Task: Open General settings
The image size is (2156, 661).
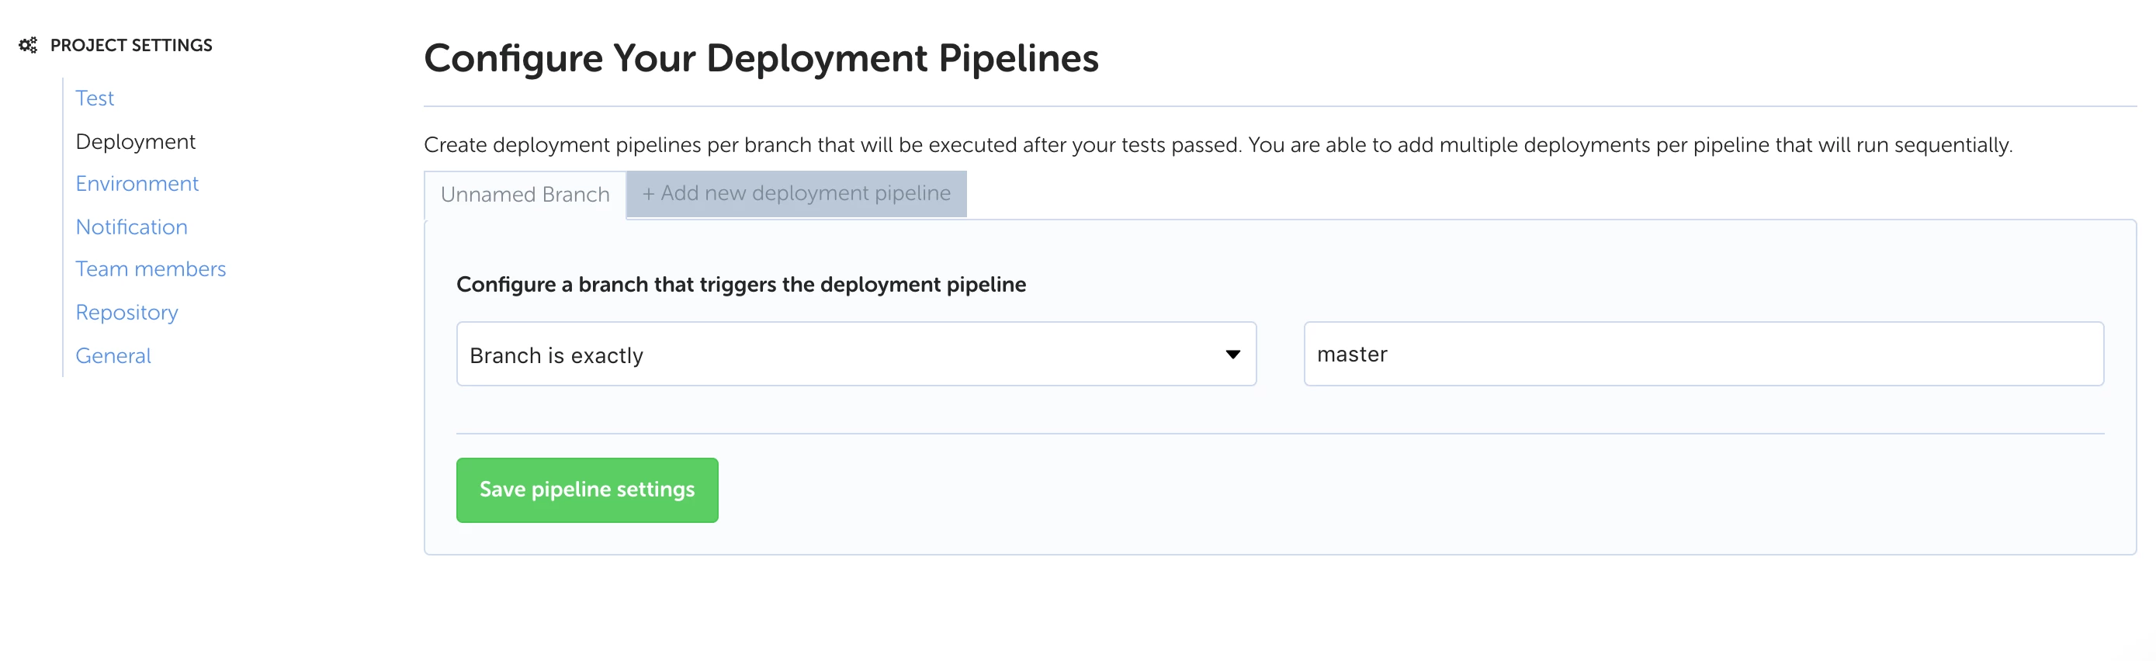Action: 113,355
